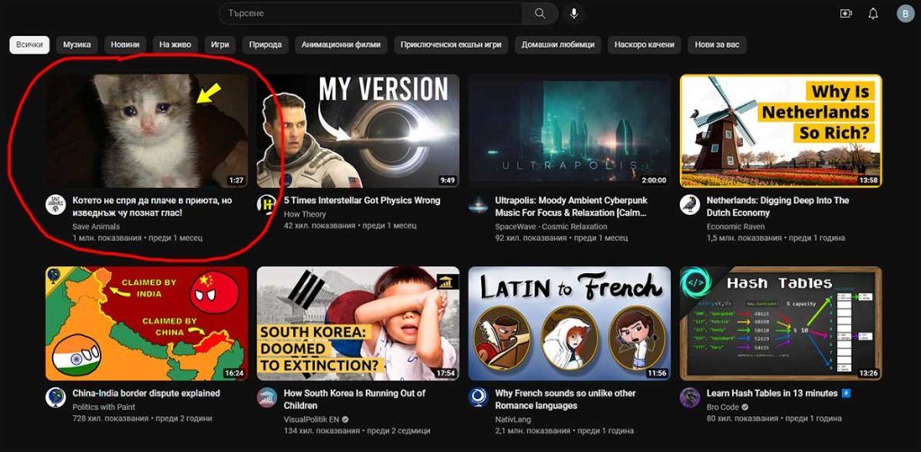Select the Новини filter chip
The image size is (921, 452).
point(124,45)
